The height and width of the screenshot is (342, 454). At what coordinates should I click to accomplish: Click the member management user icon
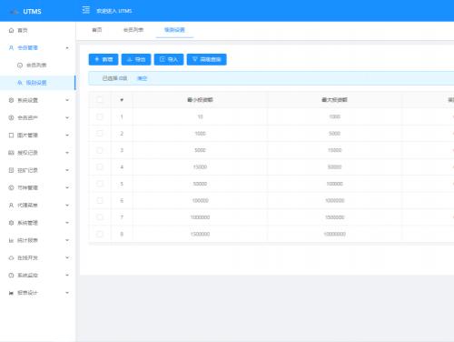tap(11, 48)
